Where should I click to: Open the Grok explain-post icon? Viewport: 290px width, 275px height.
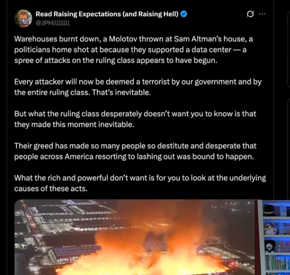click(x=250, y=14)
